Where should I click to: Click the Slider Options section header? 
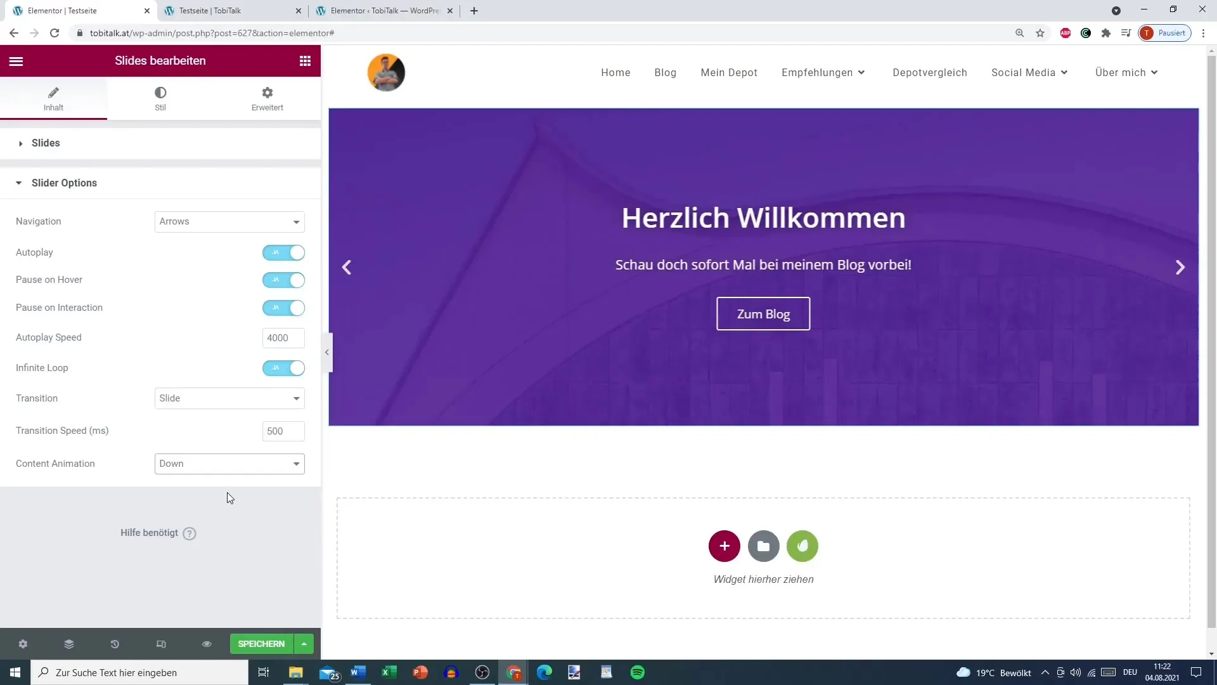[65, 182]
